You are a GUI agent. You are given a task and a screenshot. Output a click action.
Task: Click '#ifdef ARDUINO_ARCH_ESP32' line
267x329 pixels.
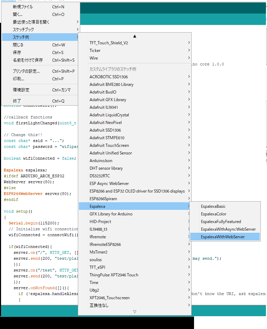click(34, 176)
